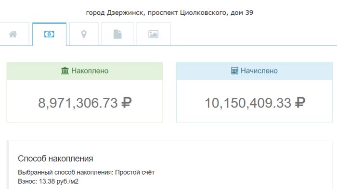Click the Начислено panel header text
The height and width of the screenshot is (189, 337).
259,71
